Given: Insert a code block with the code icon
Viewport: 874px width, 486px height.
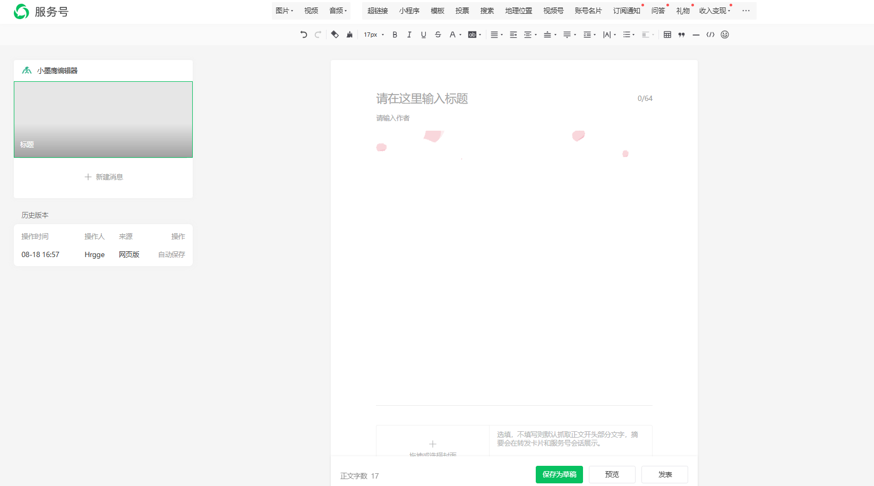Looking at the screenshot, I should [x=710, y=35].
